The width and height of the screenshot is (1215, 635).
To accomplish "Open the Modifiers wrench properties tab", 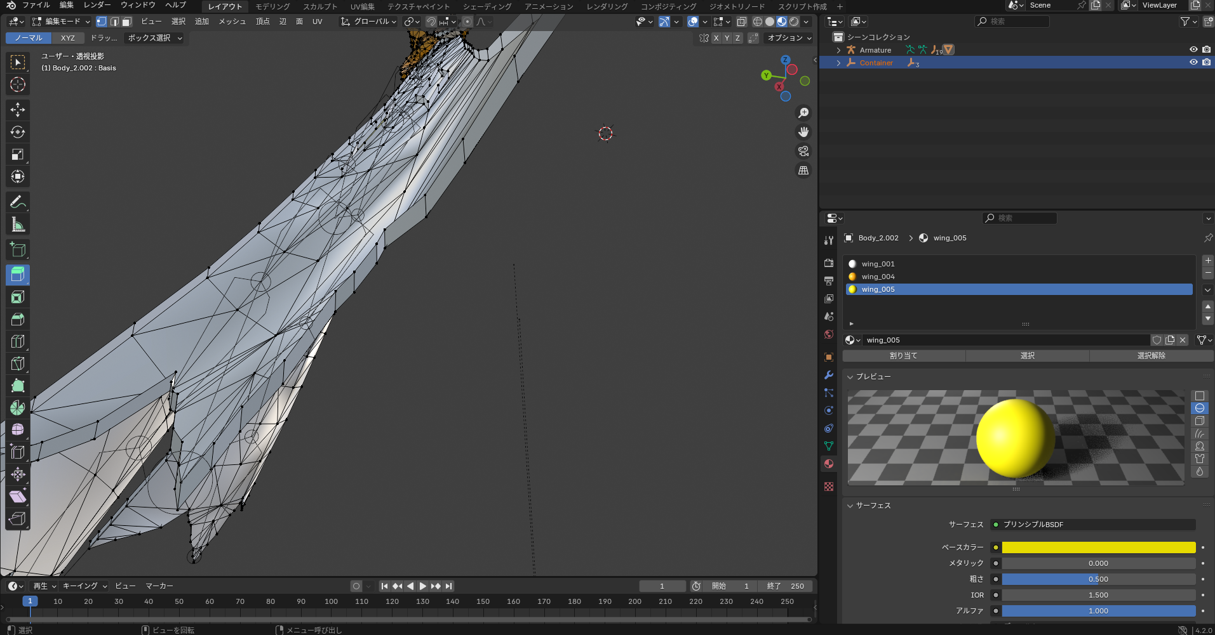I will point(828,375).
